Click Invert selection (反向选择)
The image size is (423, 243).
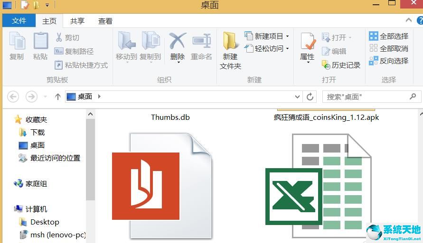[x=388, y=61]
